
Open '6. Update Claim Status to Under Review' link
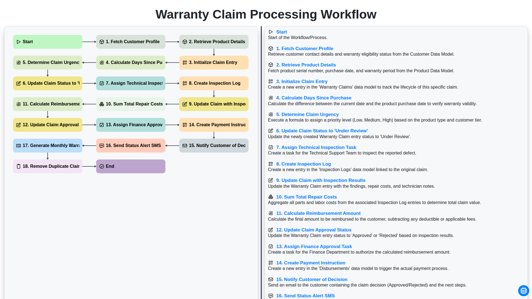pos(322,131)
